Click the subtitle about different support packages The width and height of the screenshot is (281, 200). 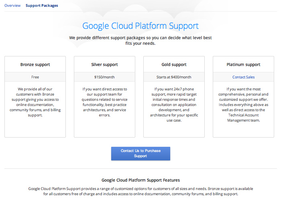coord(140,40)
